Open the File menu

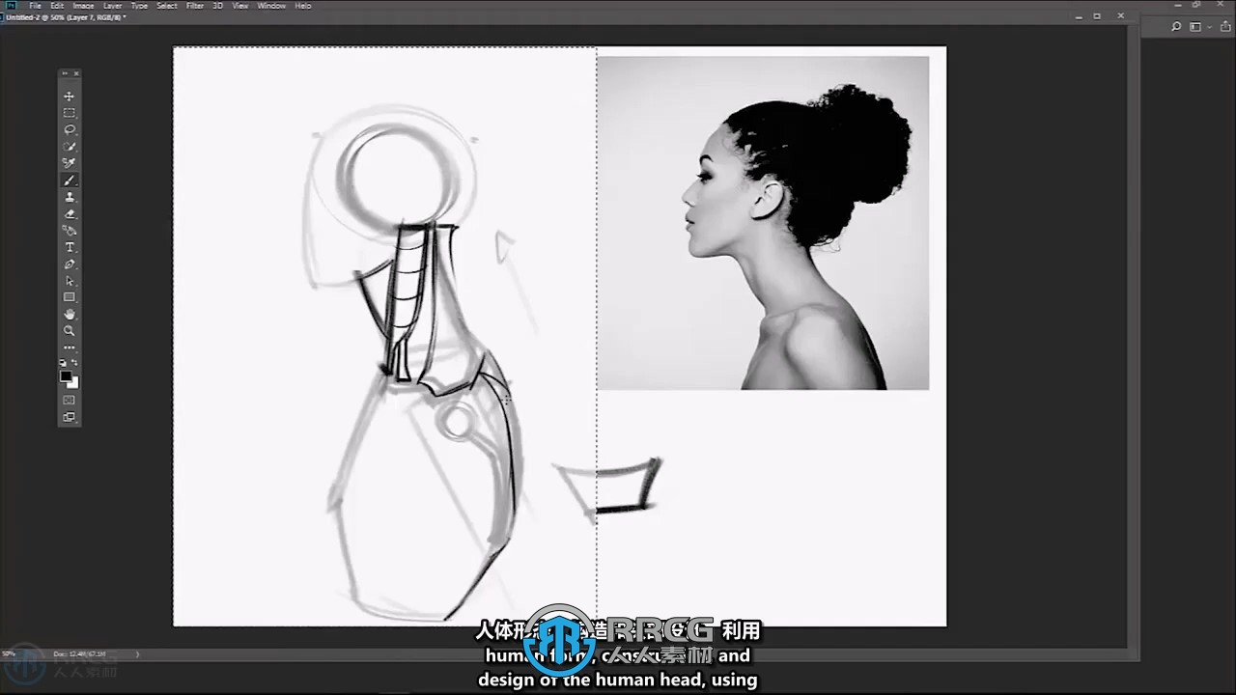(x=35, y=6)
